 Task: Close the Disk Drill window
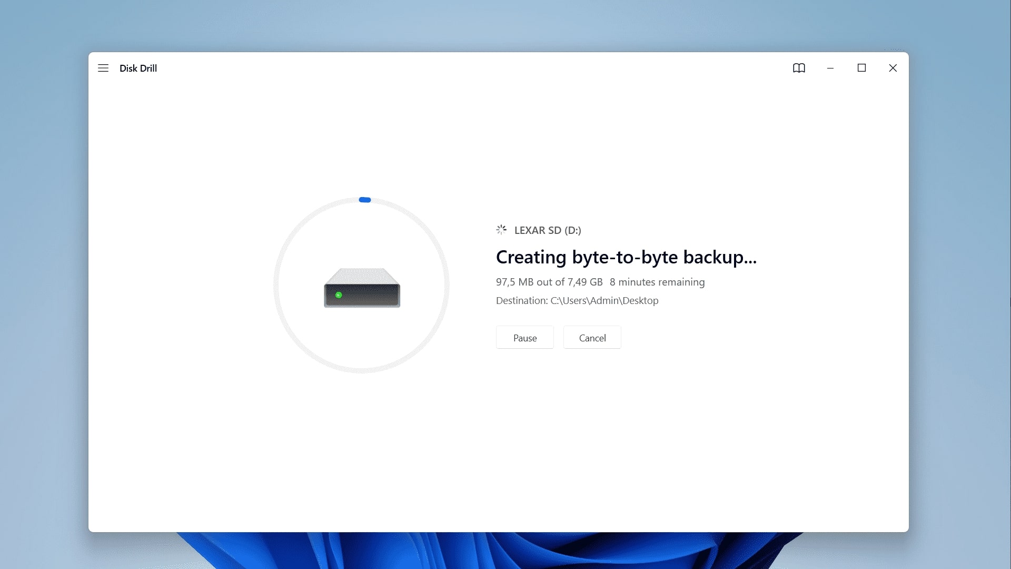(x=893, y=68)
